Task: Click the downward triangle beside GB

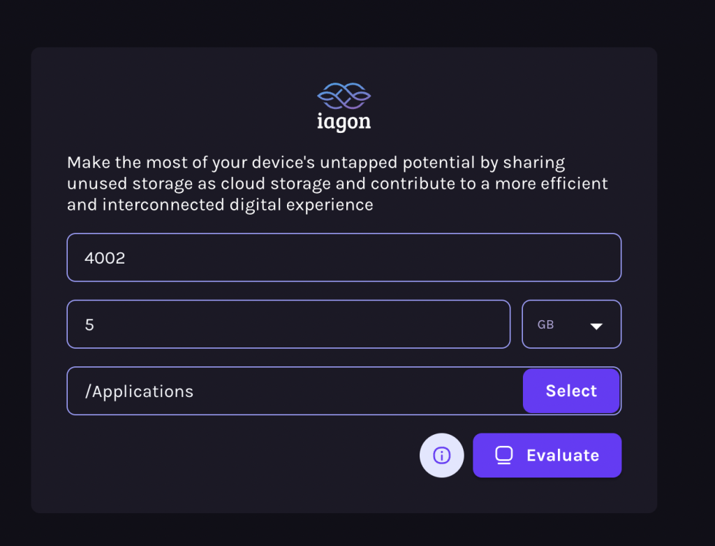Action: 596,325
